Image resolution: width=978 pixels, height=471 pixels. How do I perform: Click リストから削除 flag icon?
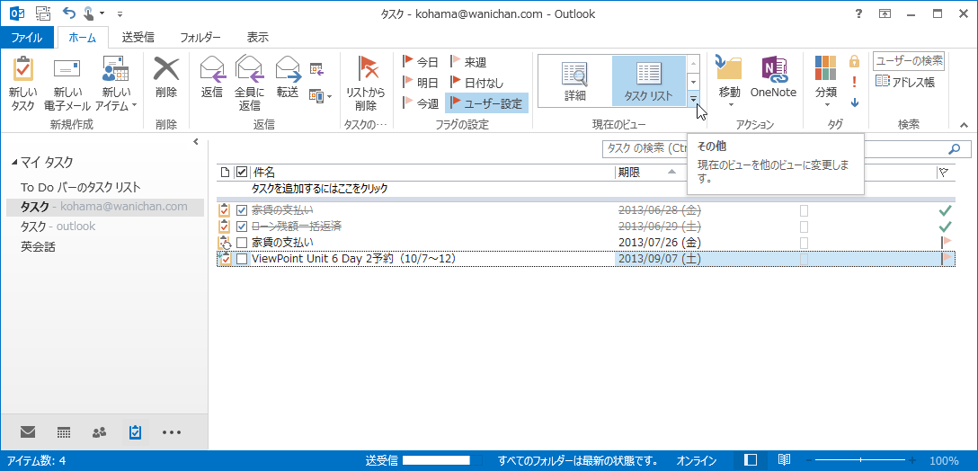pyautogui.click(x=366, y=84)
